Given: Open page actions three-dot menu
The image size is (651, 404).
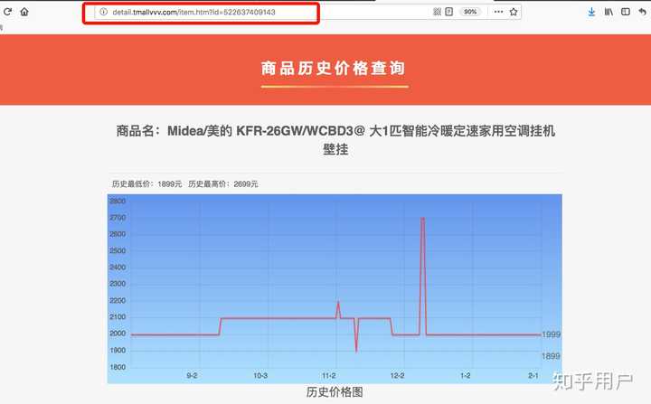Looking at the screenshot, I should pyautogui.click(x=498, y=12).
